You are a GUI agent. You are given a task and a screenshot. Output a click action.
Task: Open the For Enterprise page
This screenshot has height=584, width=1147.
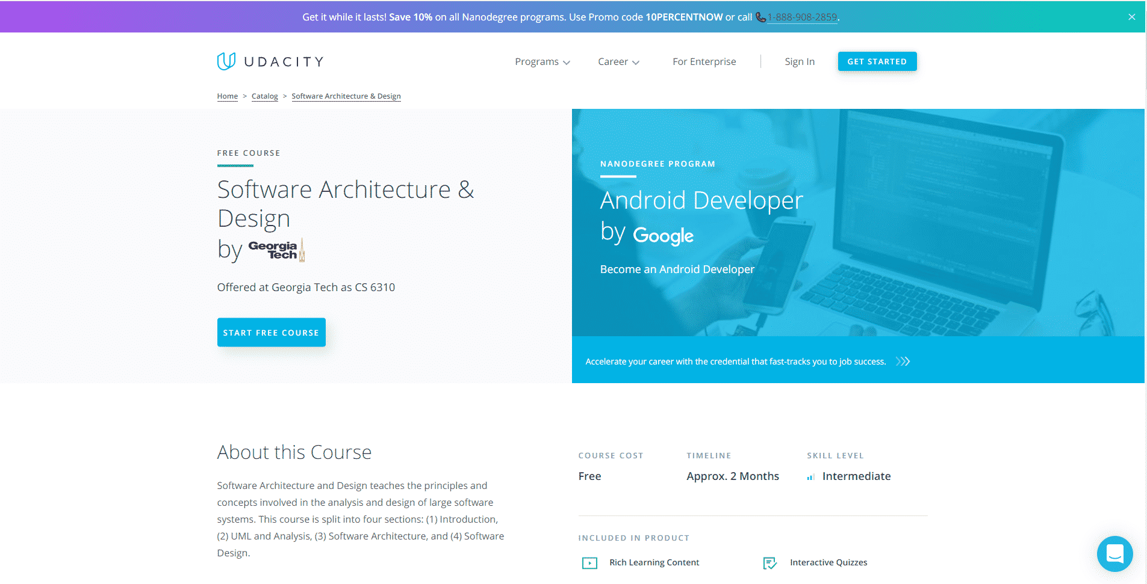coord(704,61)
